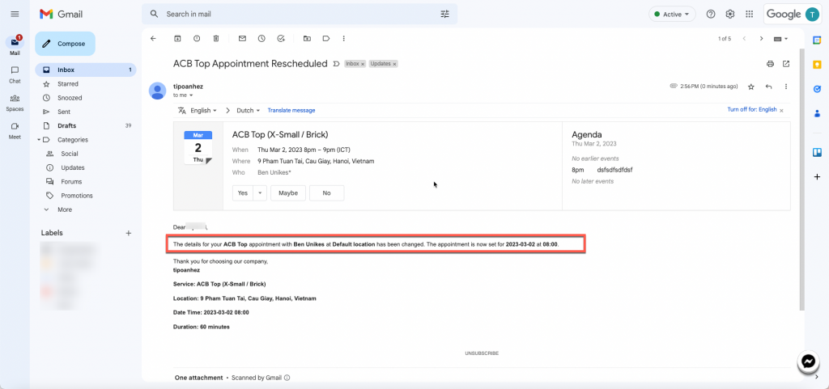Open toolbar More options three dots

343,39
